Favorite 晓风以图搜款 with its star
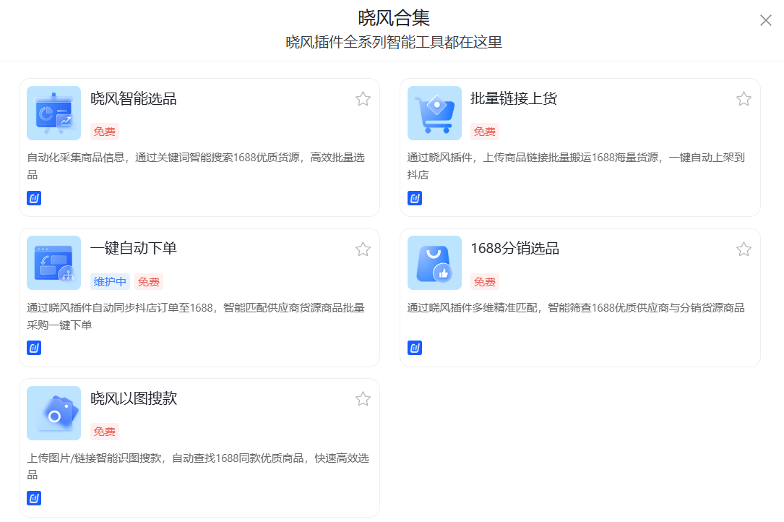Image resolution: width=784 pixels, height=522 pixels. click(363, 399)
